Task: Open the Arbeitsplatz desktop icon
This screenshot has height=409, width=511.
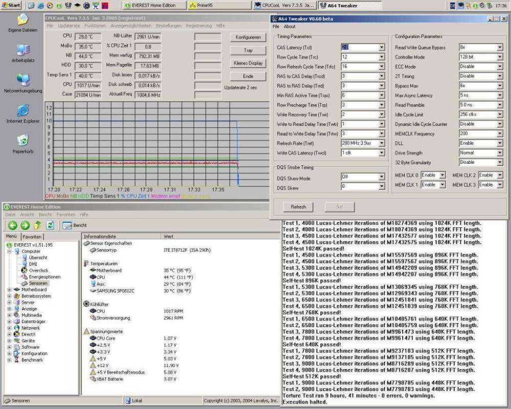Action: tap(23, 53)
